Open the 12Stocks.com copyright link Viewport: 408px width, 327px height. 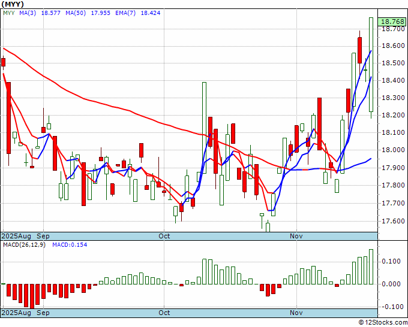[383, 323]
